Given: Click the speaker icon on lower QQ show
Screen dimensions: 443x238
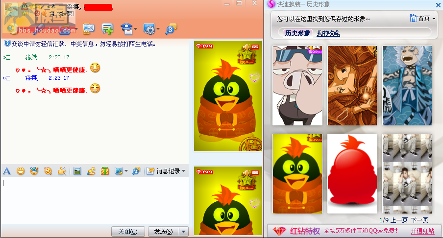Looking at the screenshot, I should (246, 172).
